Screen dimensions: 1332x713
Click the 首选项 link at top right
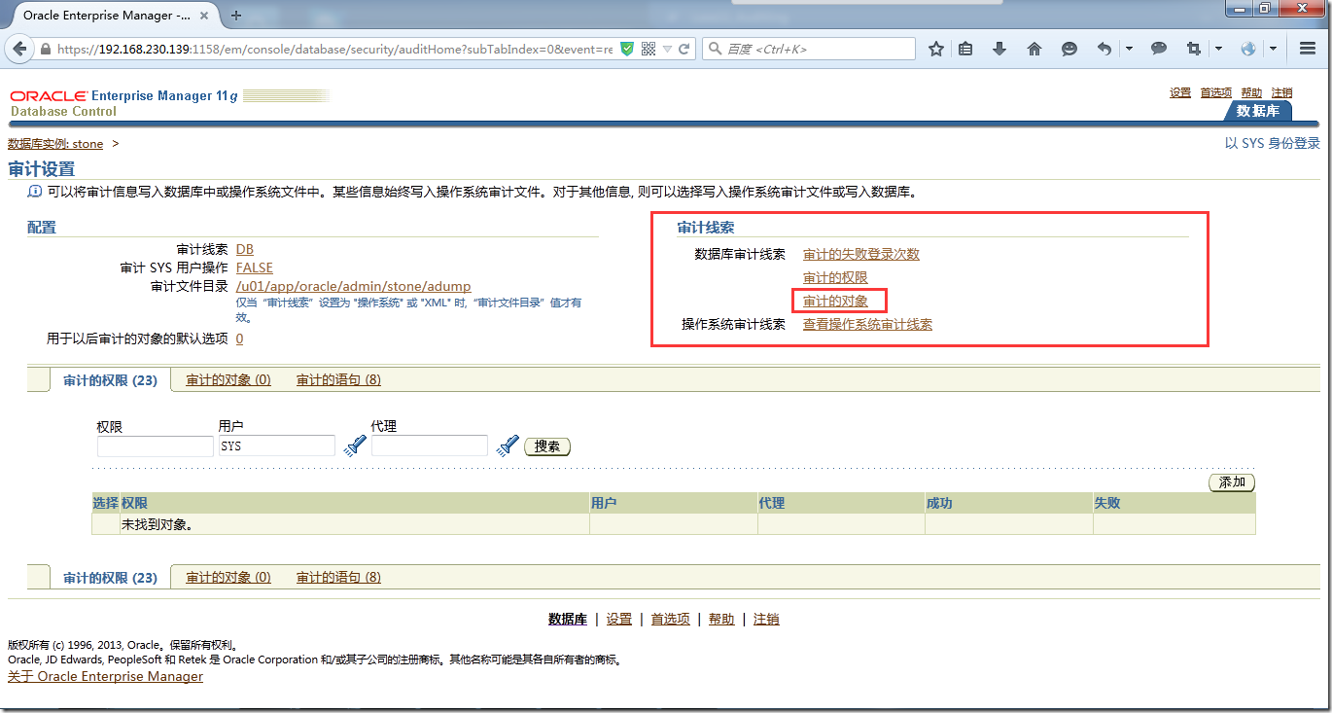click(x=1215, y=92)
